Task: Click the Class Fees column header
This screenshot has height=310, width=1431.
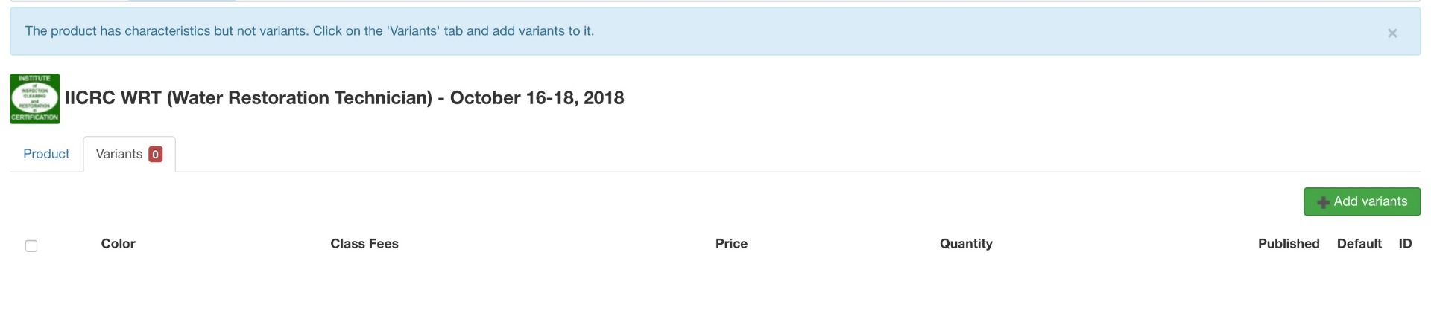Action: point(364,244)
